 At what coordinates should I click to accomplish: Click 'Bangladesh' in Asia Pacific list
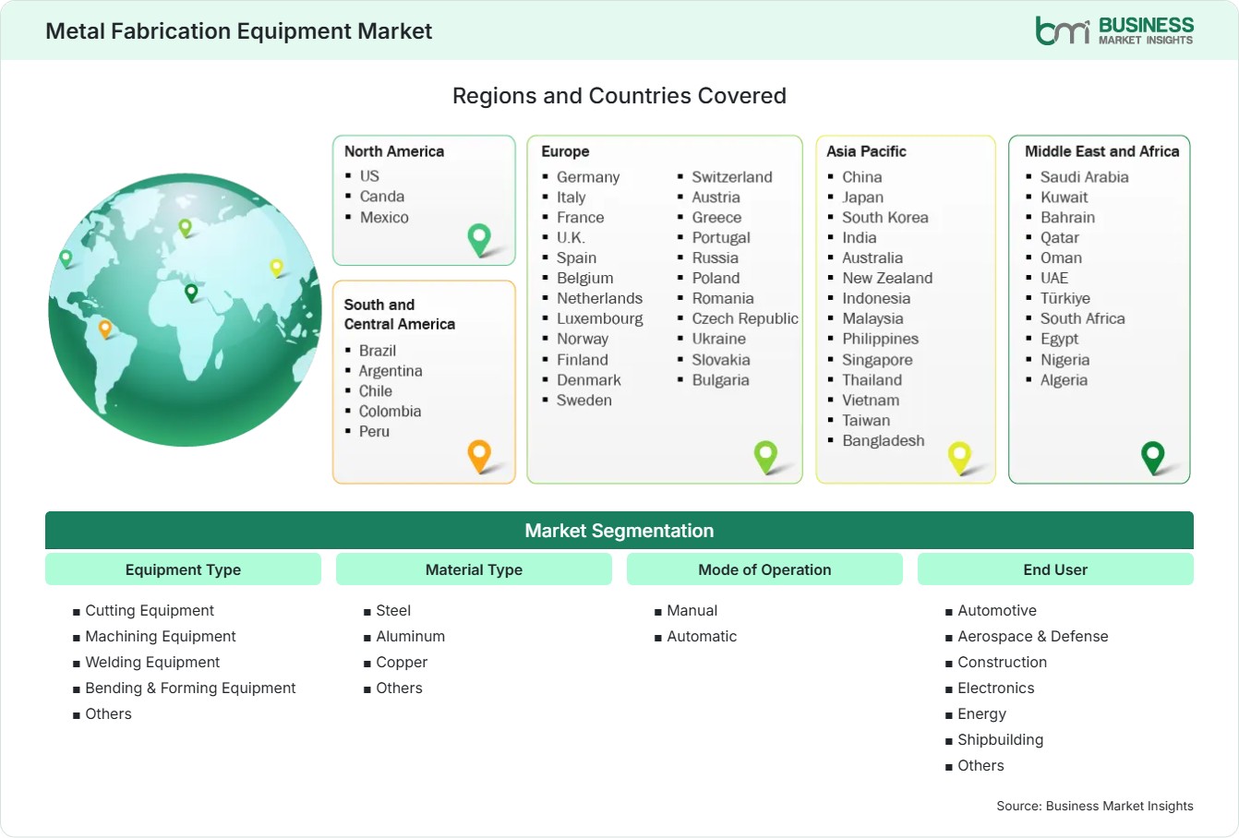tap(884, 441)
